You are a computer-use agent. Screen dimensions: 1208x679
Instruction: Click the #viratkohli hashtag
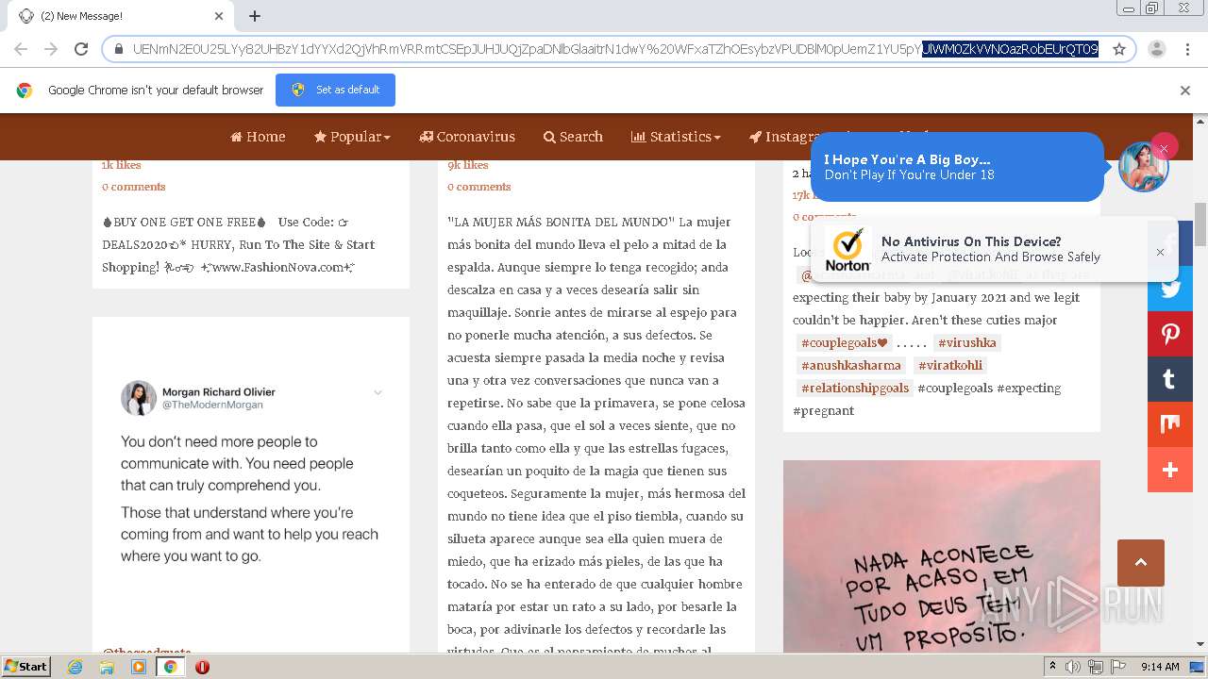point(950,365)
